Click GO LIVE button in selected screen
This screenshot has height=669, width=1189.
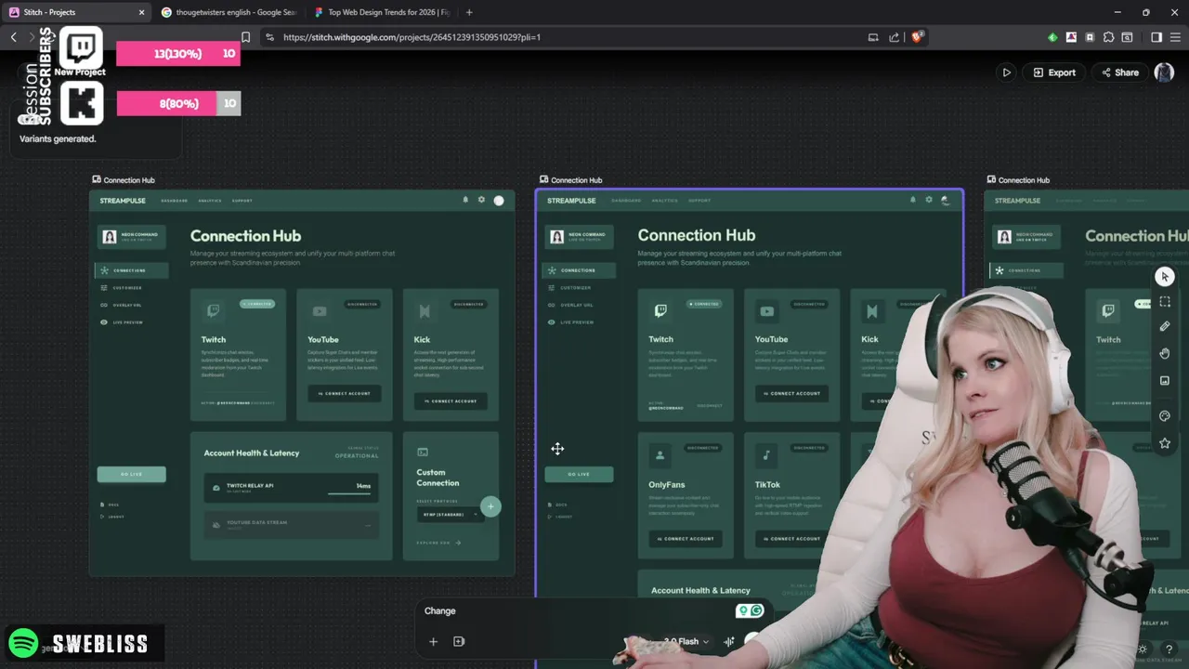tap(579, 474)
